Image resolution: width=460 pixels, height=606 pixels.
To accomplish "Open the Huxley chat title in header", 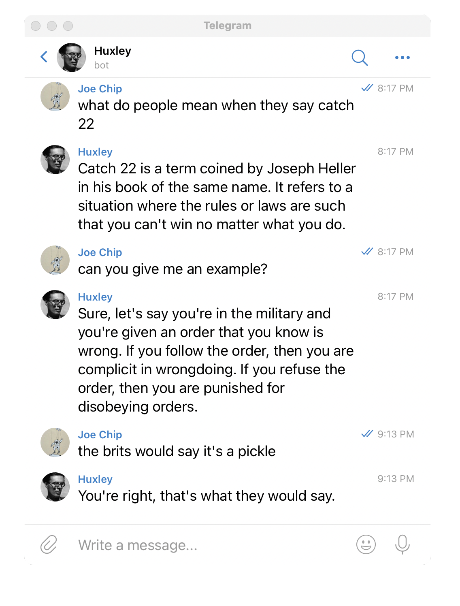I will [113, 51].
